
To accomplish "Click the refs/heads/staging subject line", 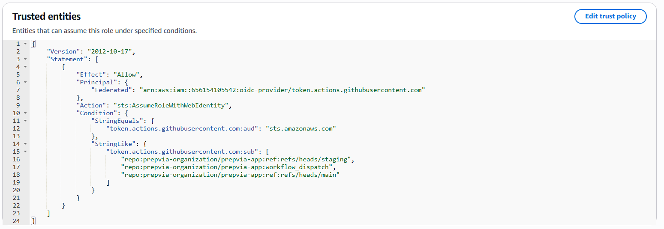I will point(238,159).
